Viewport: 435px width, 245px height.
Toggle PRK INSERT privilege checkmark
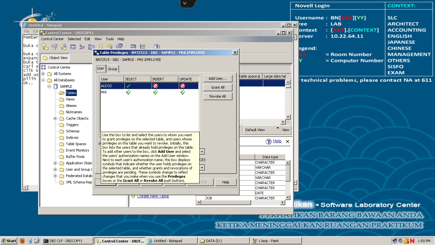[155, 92]
